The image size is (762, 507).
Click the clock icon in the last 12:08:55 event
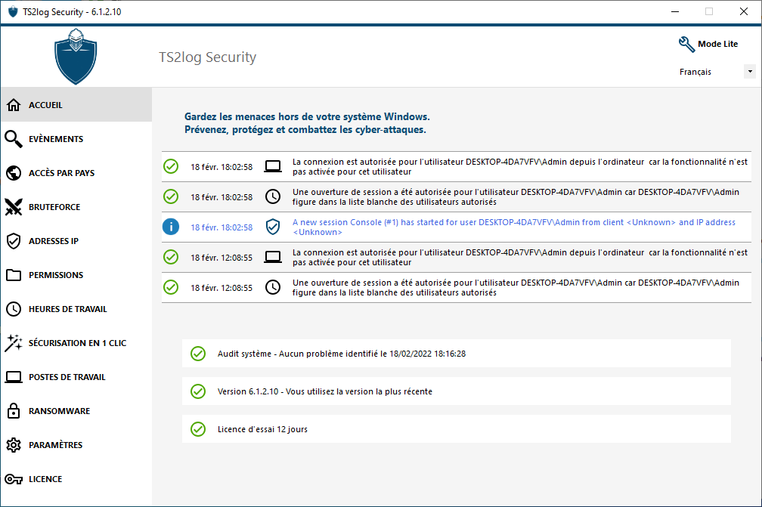(x=273, y=287)
